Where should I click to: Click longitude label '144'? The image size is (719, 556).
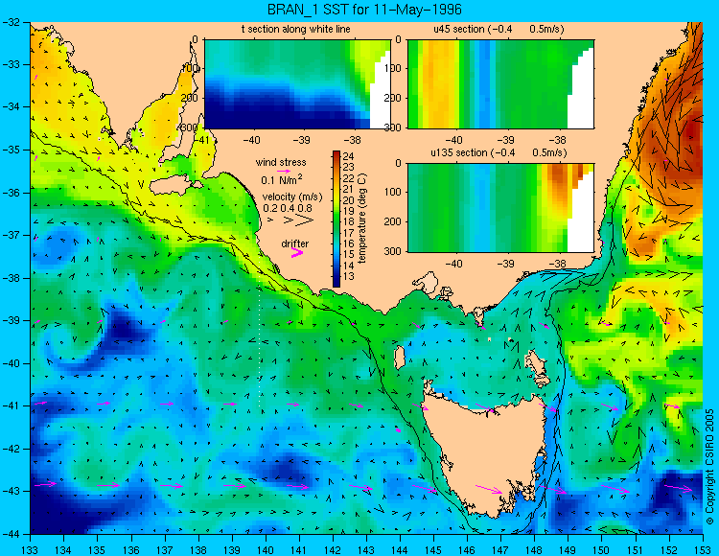pos(400,550)
